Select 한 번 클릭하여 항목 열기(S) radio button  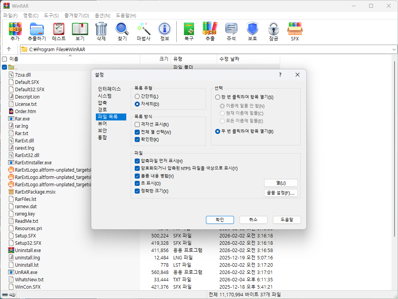click(217, 97)
